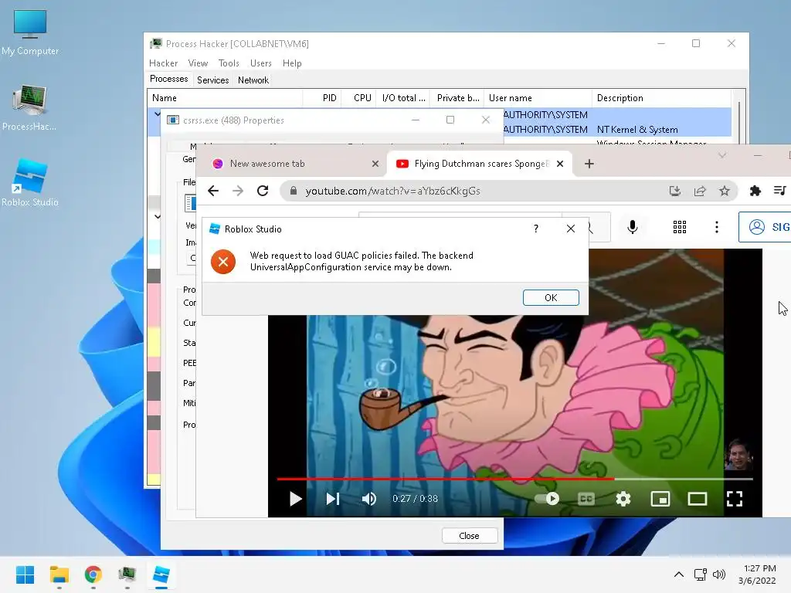
Task: Select Processes tab in Process Hacker
Action: (169, 79)
